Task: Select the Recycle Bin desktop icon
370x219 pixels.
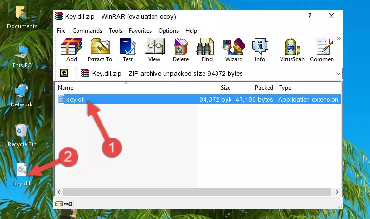Action: pyautogui.click(x=22, y=135)
